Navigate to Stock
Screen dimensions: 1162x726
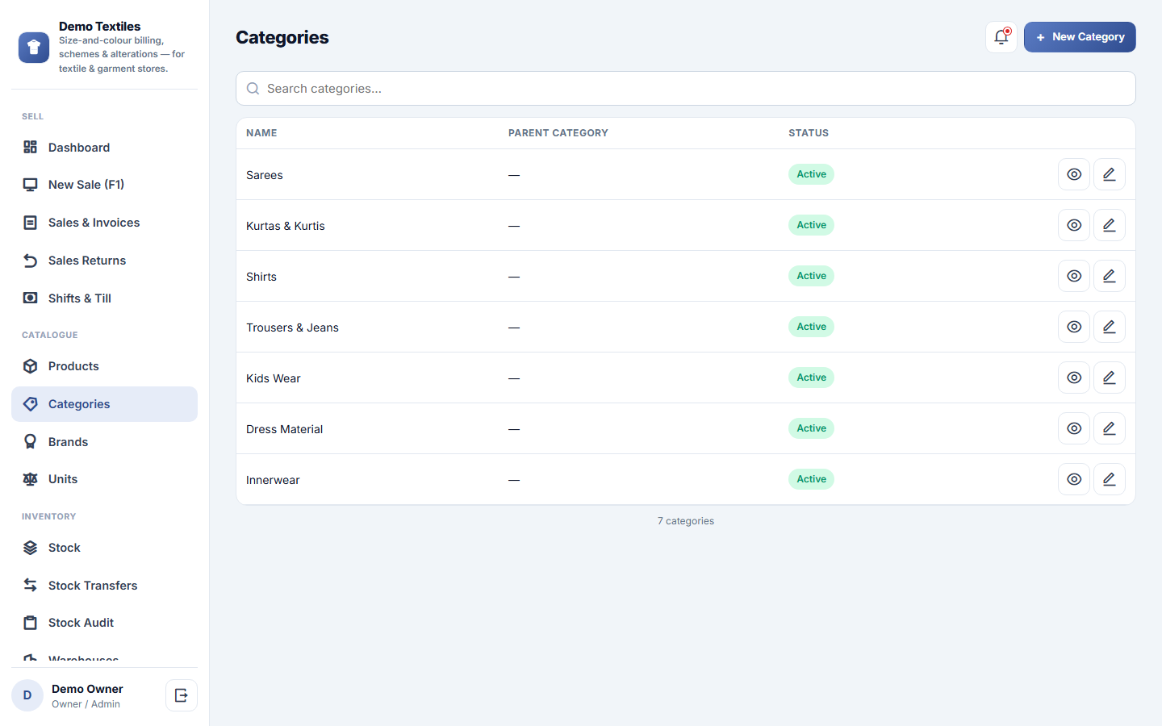[104, 548]
